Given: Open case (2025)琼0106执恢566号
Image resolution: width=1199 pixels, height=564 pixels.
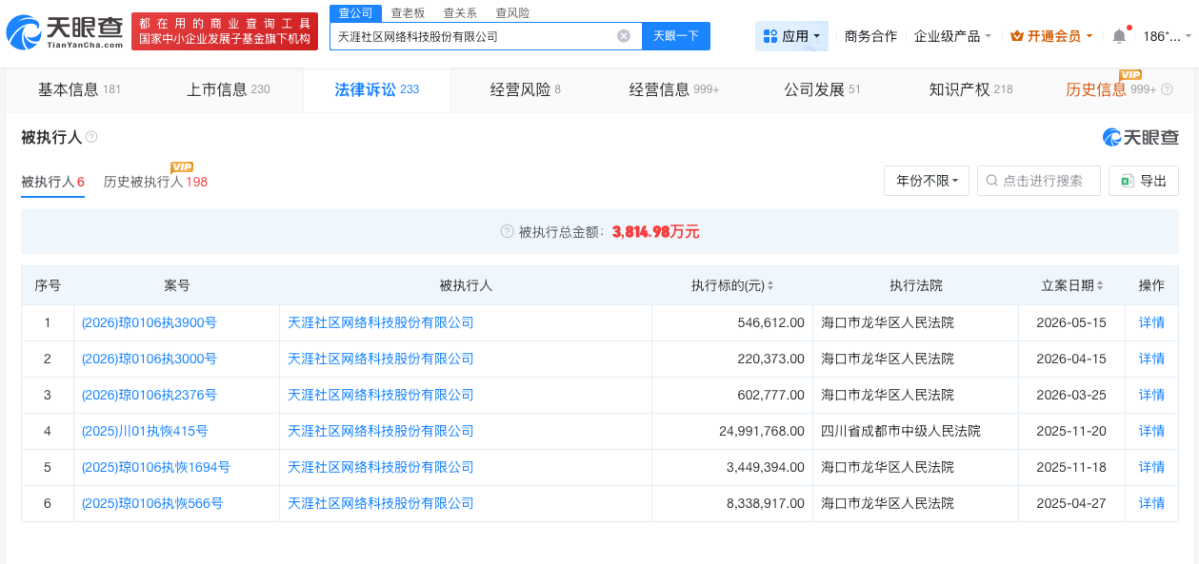Looking at the screenshot, I should [152, 503].
